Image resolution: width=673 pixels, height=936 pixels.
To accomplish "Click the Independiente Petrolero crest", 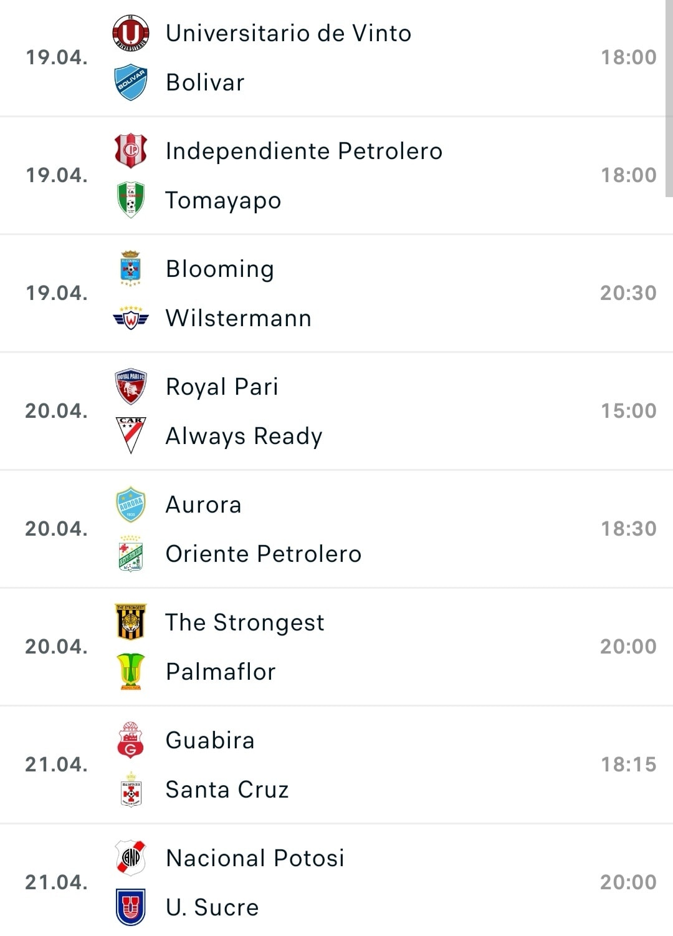I will 131,151.
